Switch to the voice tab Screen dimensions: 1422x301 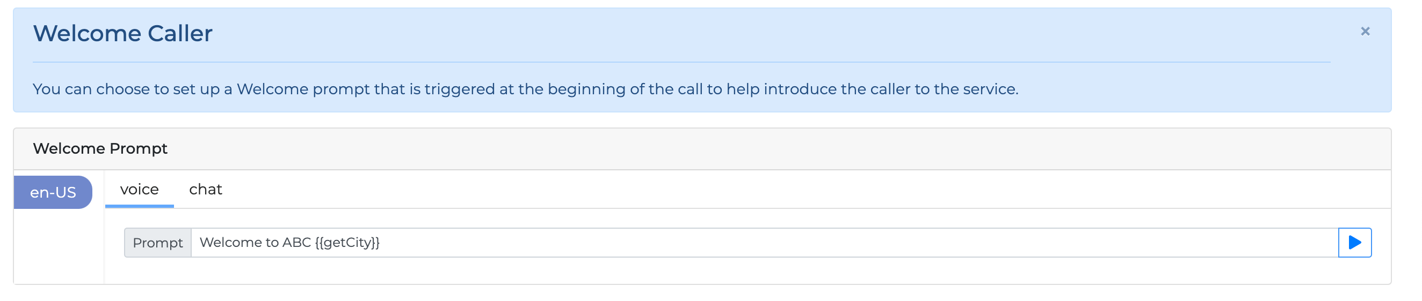(x=139, y=189)
